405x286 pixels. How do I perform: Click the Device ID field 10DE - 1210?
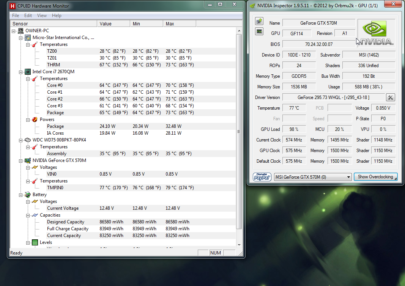coord(299,55)
